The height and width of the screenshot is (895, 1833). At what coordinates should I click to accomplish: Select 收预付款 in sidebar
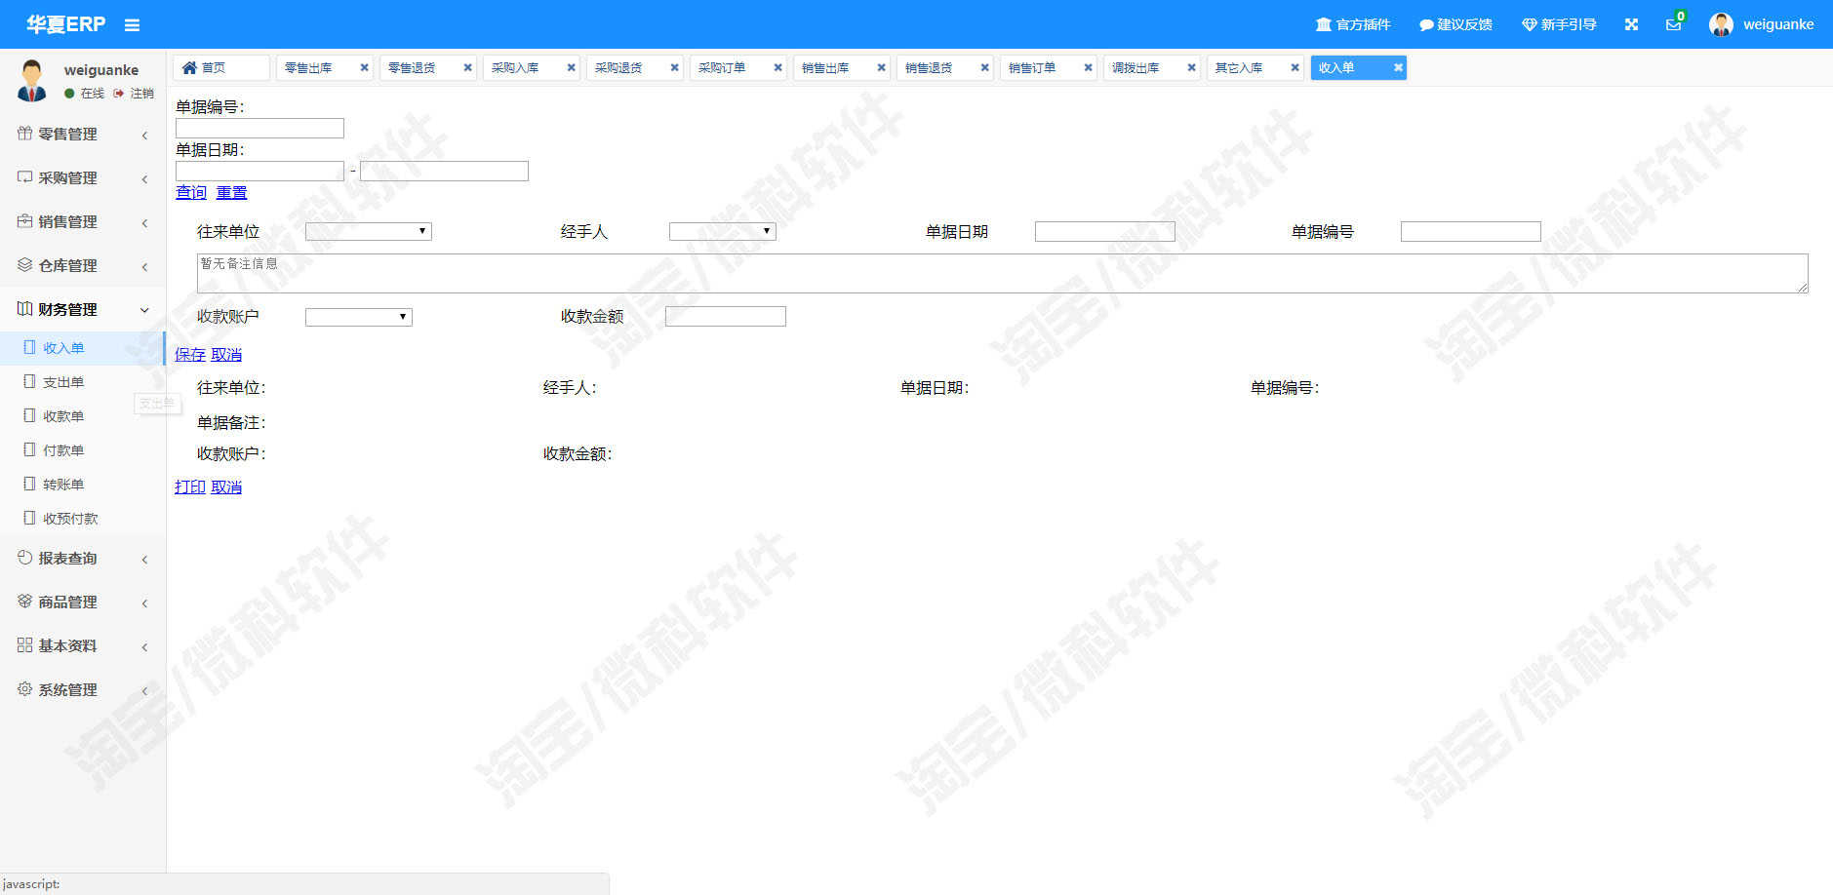pos(83,519)
